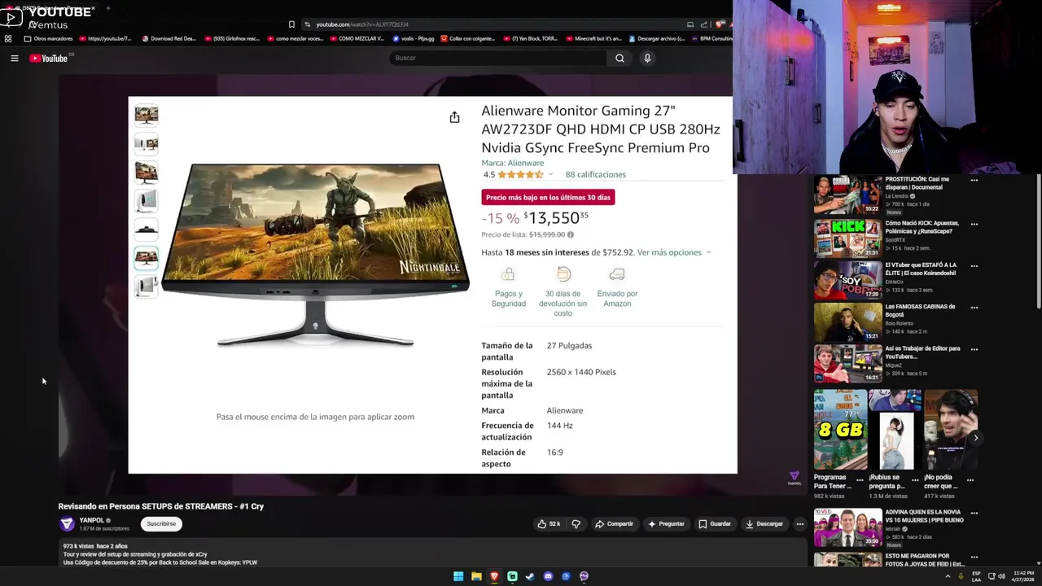Screen dimensions: 1042x586
Task: Open the browser apps grid icon
Action: (x=8, y=38)
